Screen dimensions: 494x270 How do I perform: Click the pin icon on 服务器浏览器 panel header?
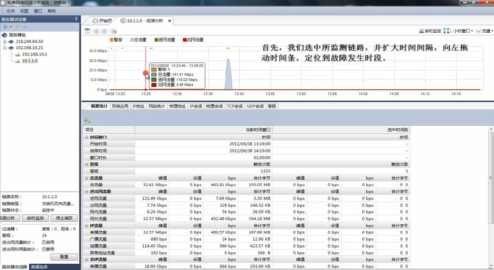point(76,19)
